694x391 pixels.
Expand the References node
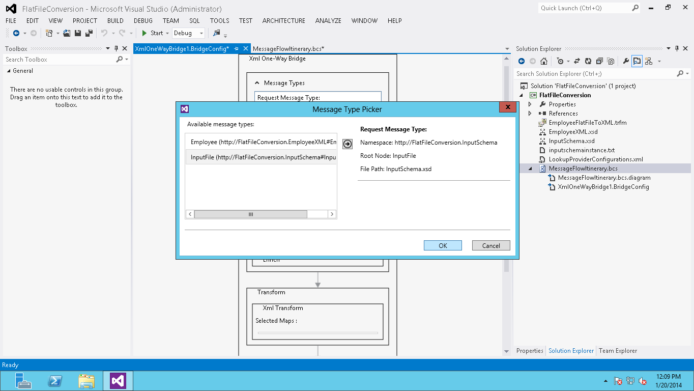[x=530, y=114]
